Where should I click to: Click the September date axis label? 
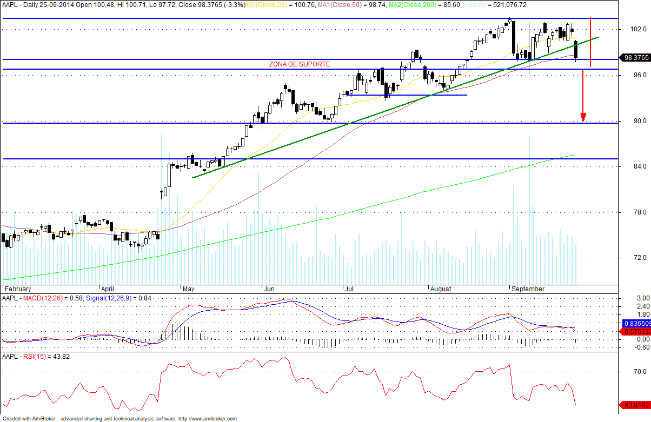pos(528,289)
